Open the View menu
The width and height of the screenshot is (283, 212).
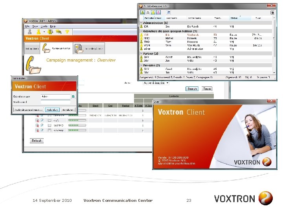coord(35,26)
